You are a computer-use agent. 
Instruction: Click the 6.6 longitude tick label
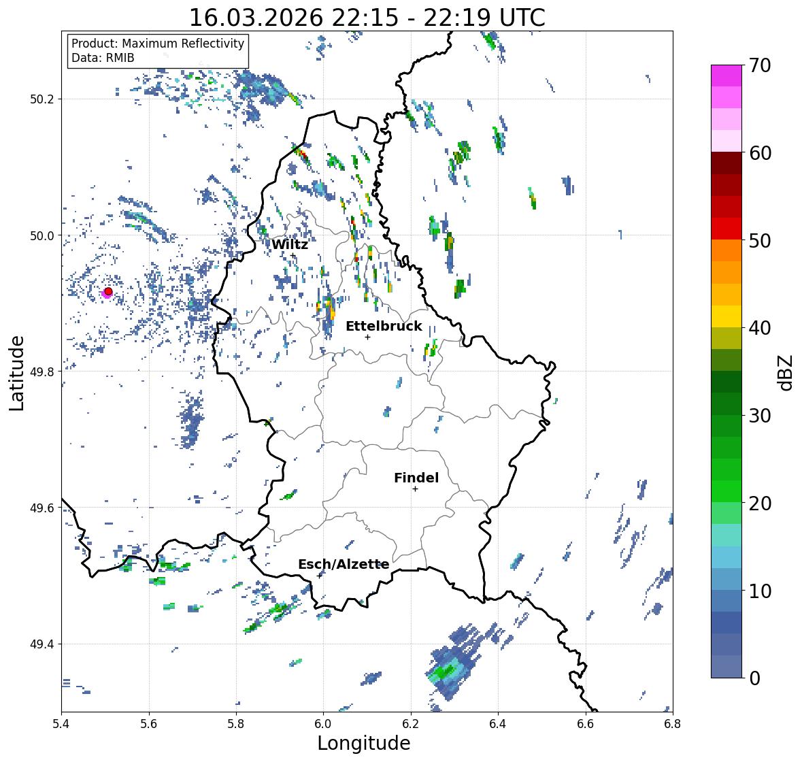(x=586, y=724)
